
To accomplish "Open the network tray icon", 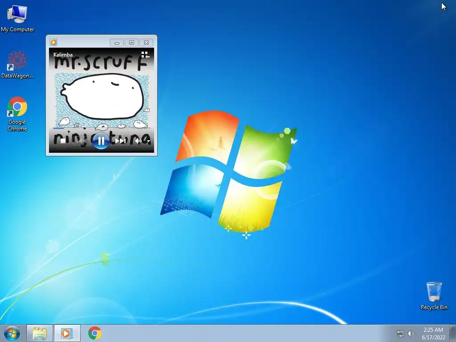I will (400, 334).
